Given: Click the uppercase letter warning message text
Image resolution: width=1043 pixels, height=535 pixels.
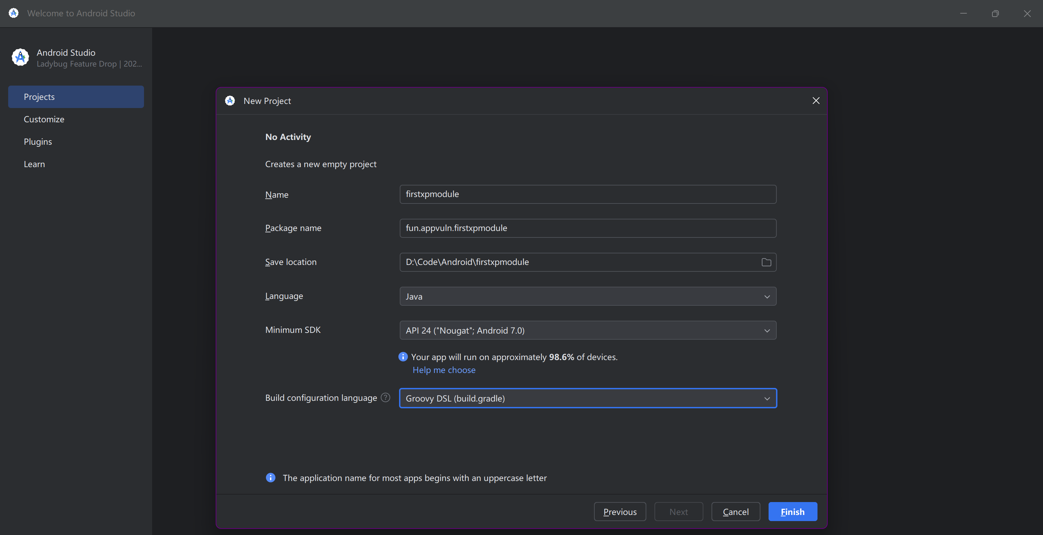Looking at the screenshot, I should tap(415, 478).
